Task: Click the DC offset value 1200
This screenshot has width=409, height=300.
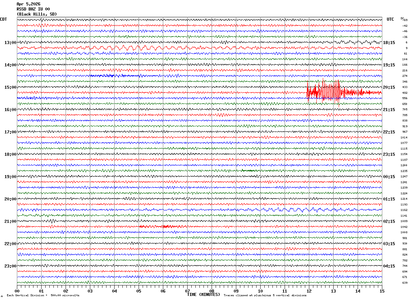Action: [404, 165]
